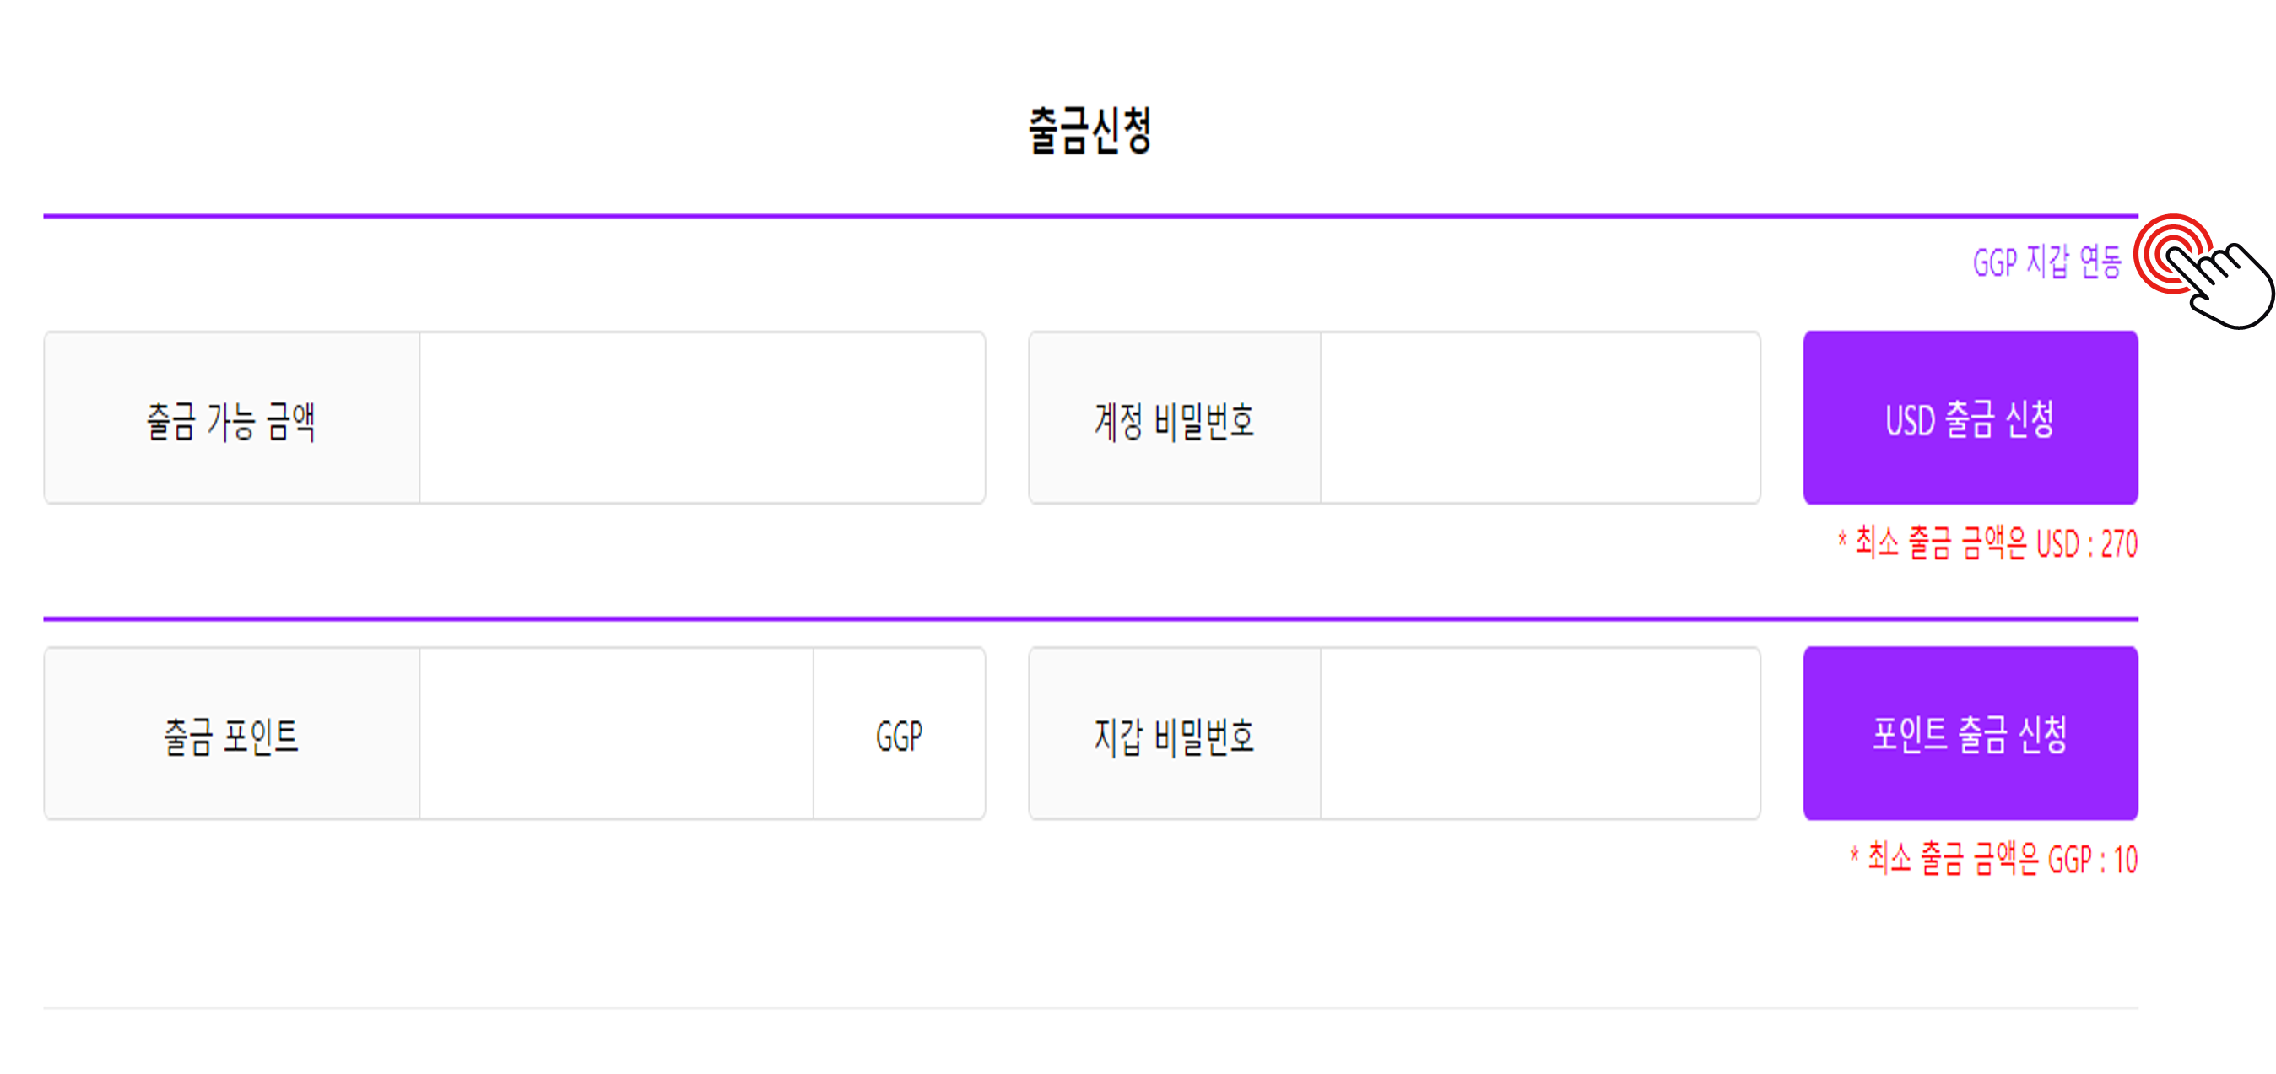Open the GGP 지갑 연동 link
Screen dimensions: 2276x1074
[2046, 262]
